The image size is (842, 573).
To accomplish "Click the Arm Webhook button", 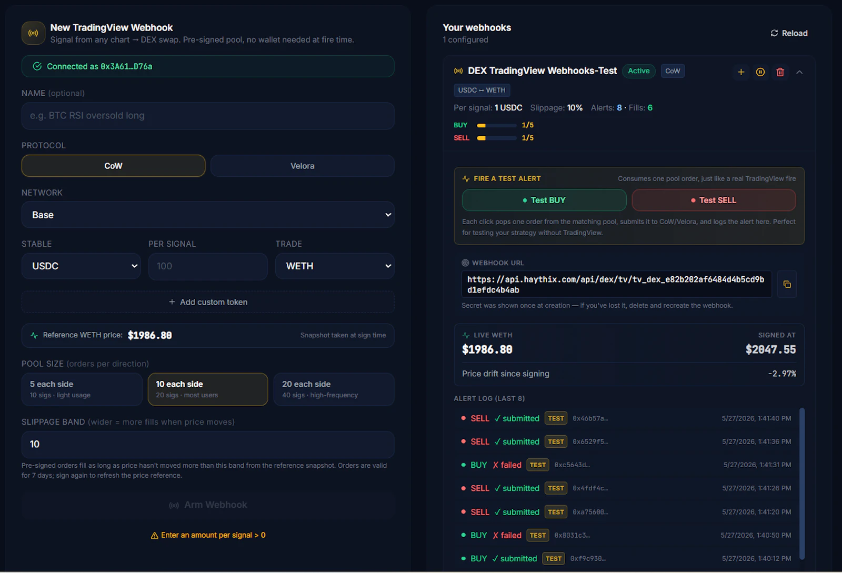I will click(208, 505).
